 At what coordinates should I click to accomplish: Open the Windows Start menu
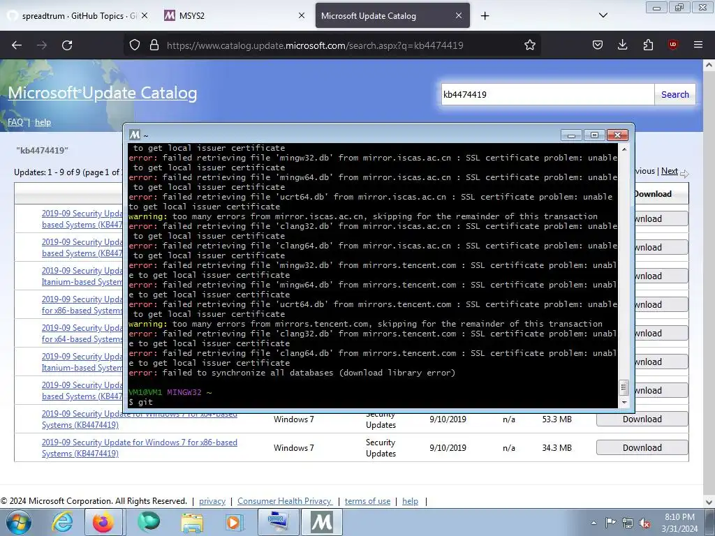(x=19, y=522)
